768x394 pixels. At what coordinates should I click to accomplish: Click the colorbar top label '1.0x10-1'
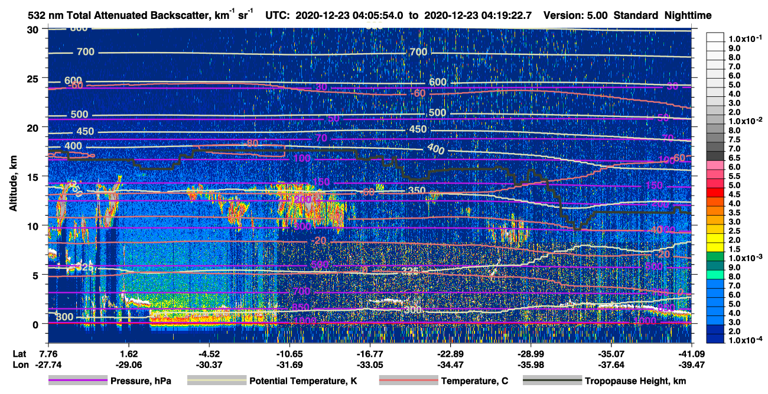[746, 38]
